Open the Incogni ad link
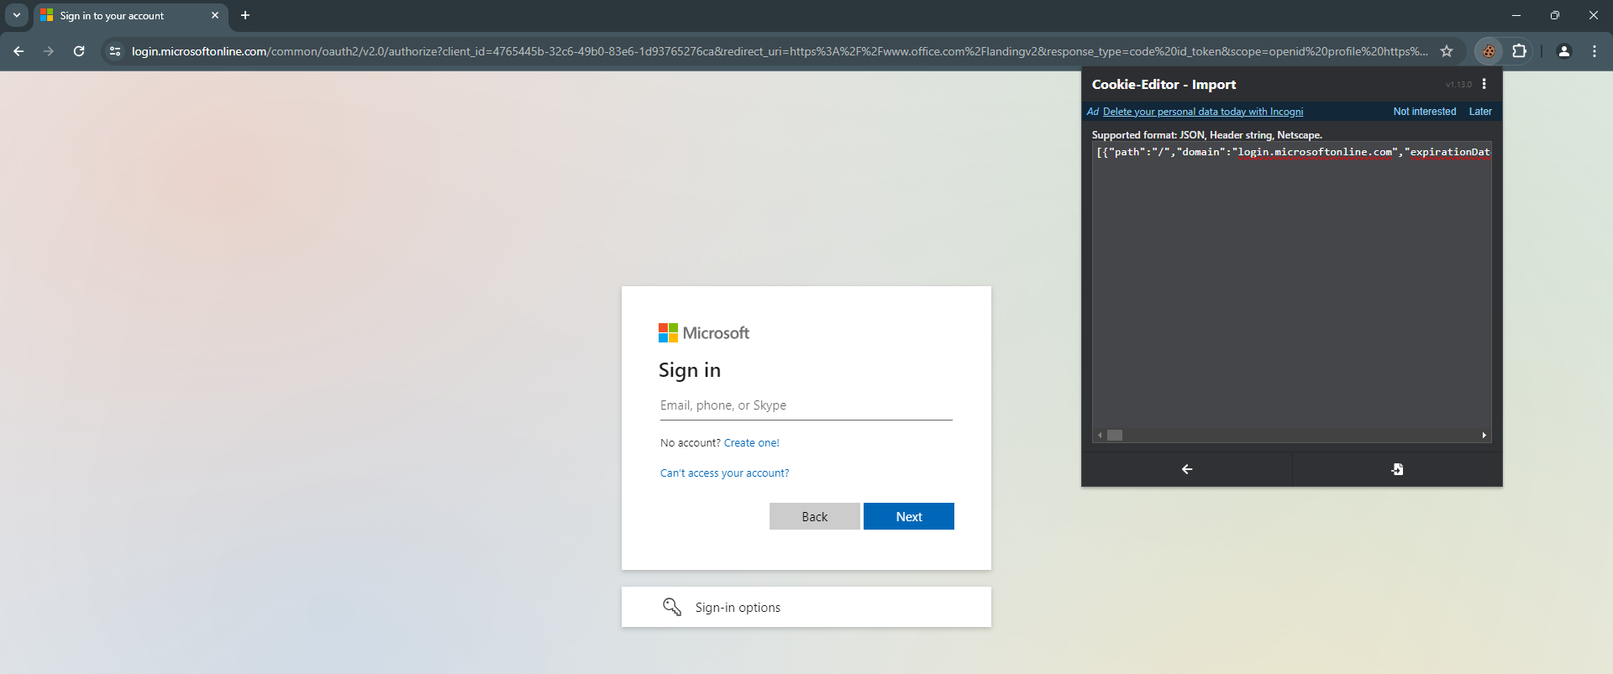This screenshot has width=1613, height=674. [1203, 112]
